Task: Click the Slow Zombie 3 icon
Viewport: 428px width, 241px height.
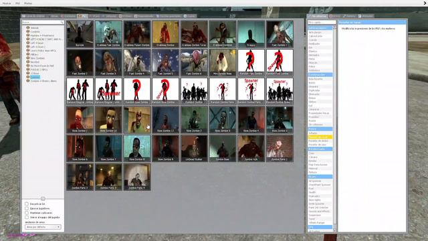Action: click(223, 120)
